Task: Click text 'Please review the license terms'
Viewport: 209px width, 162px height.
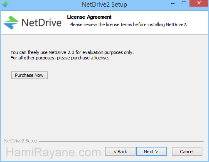Action: coord(101,25)
